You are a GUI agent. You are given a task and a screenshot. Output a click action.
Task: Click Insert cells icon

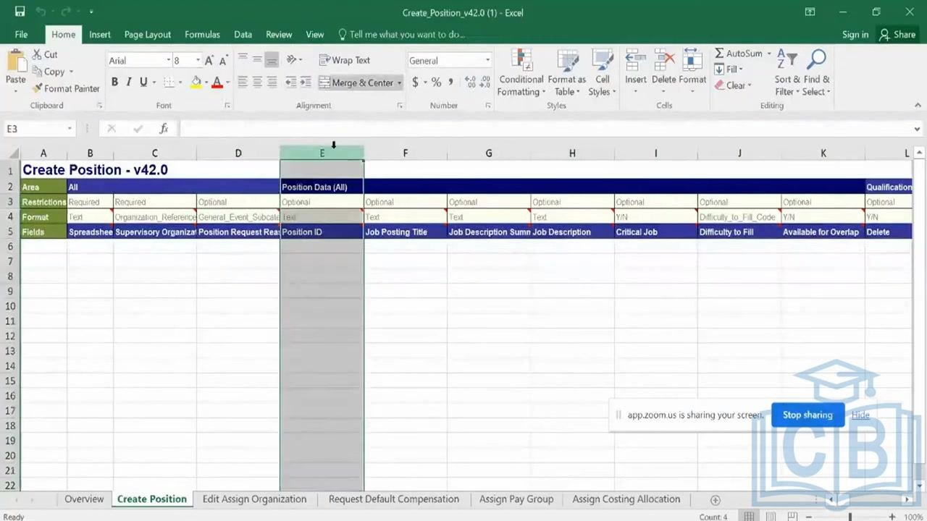(635, 61)
